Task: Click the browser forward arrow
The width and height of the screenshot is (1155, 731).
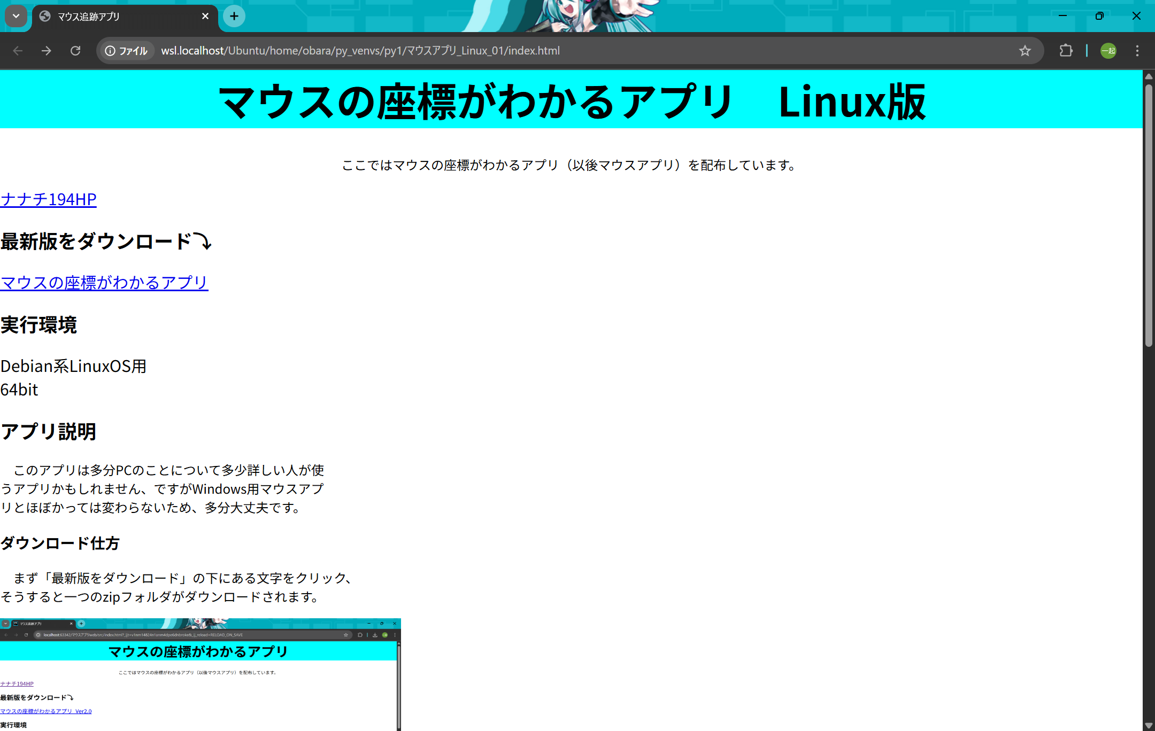Action: click(47, 51)
